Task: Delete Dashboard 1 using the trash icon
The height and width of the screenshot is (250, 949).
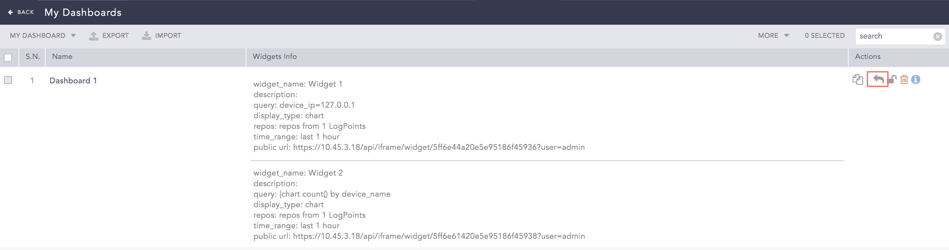Action: pos(904,79)
